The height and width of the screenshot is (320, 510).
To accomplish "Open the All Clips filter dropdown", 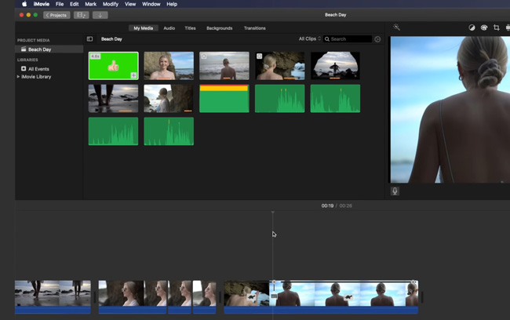I will pos(310,38).
